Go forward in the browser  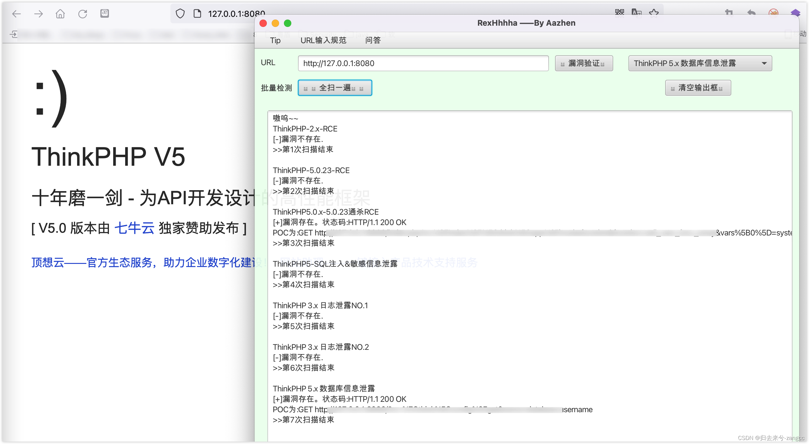38,14
